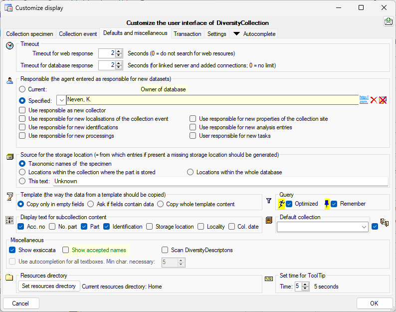This screenshot has height=312, width=396.
Task: Click the running man Optimized icon
Action: tap(281, 204)
